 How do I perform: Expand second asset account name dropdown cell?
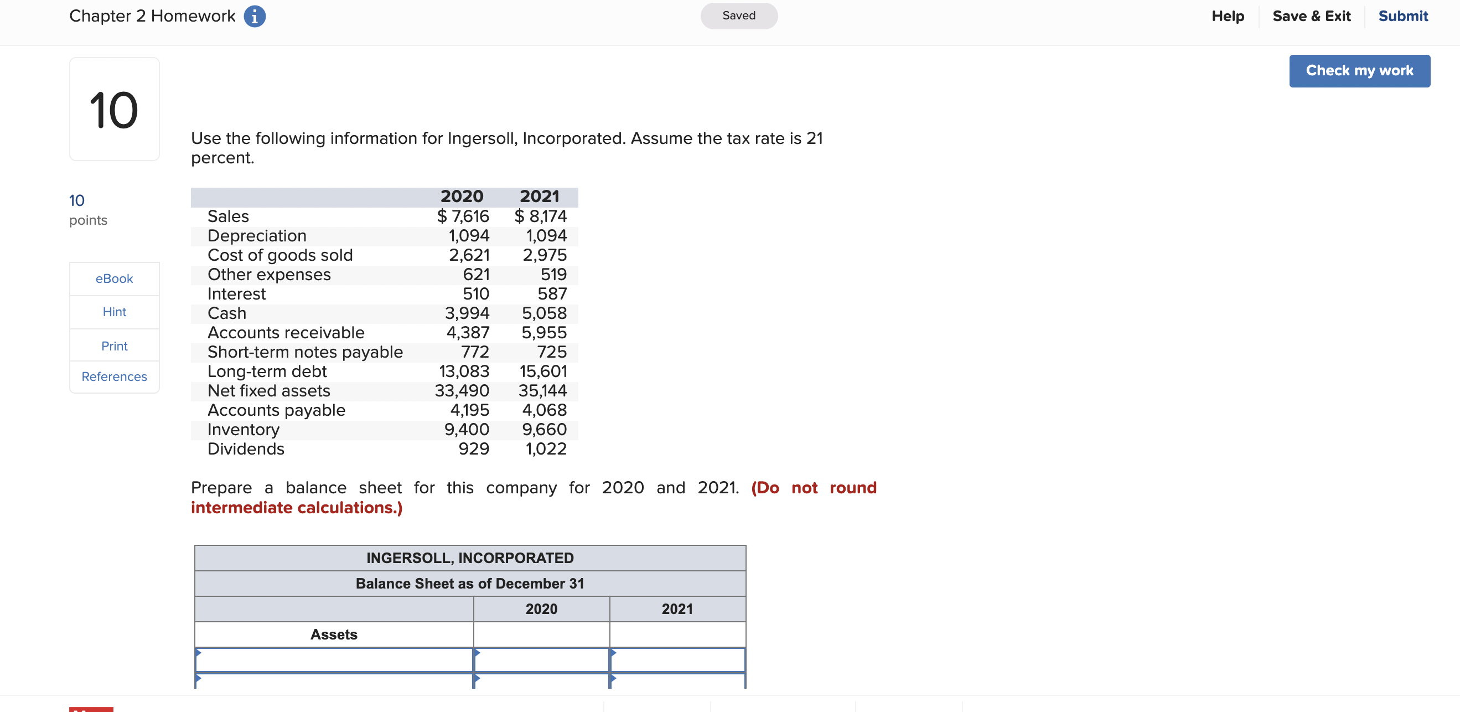[x=334, y=681]
